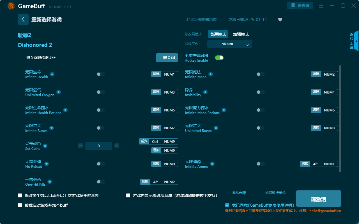
Task: Enable the Infinite Mana toggle
Action: (260, 74)
